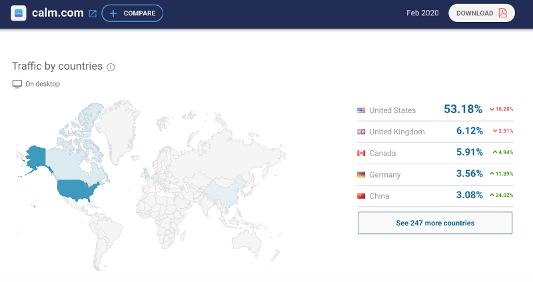Open calm.com via external link icon
The width and height of the screenshot is (533, 282).
[93, 13]
